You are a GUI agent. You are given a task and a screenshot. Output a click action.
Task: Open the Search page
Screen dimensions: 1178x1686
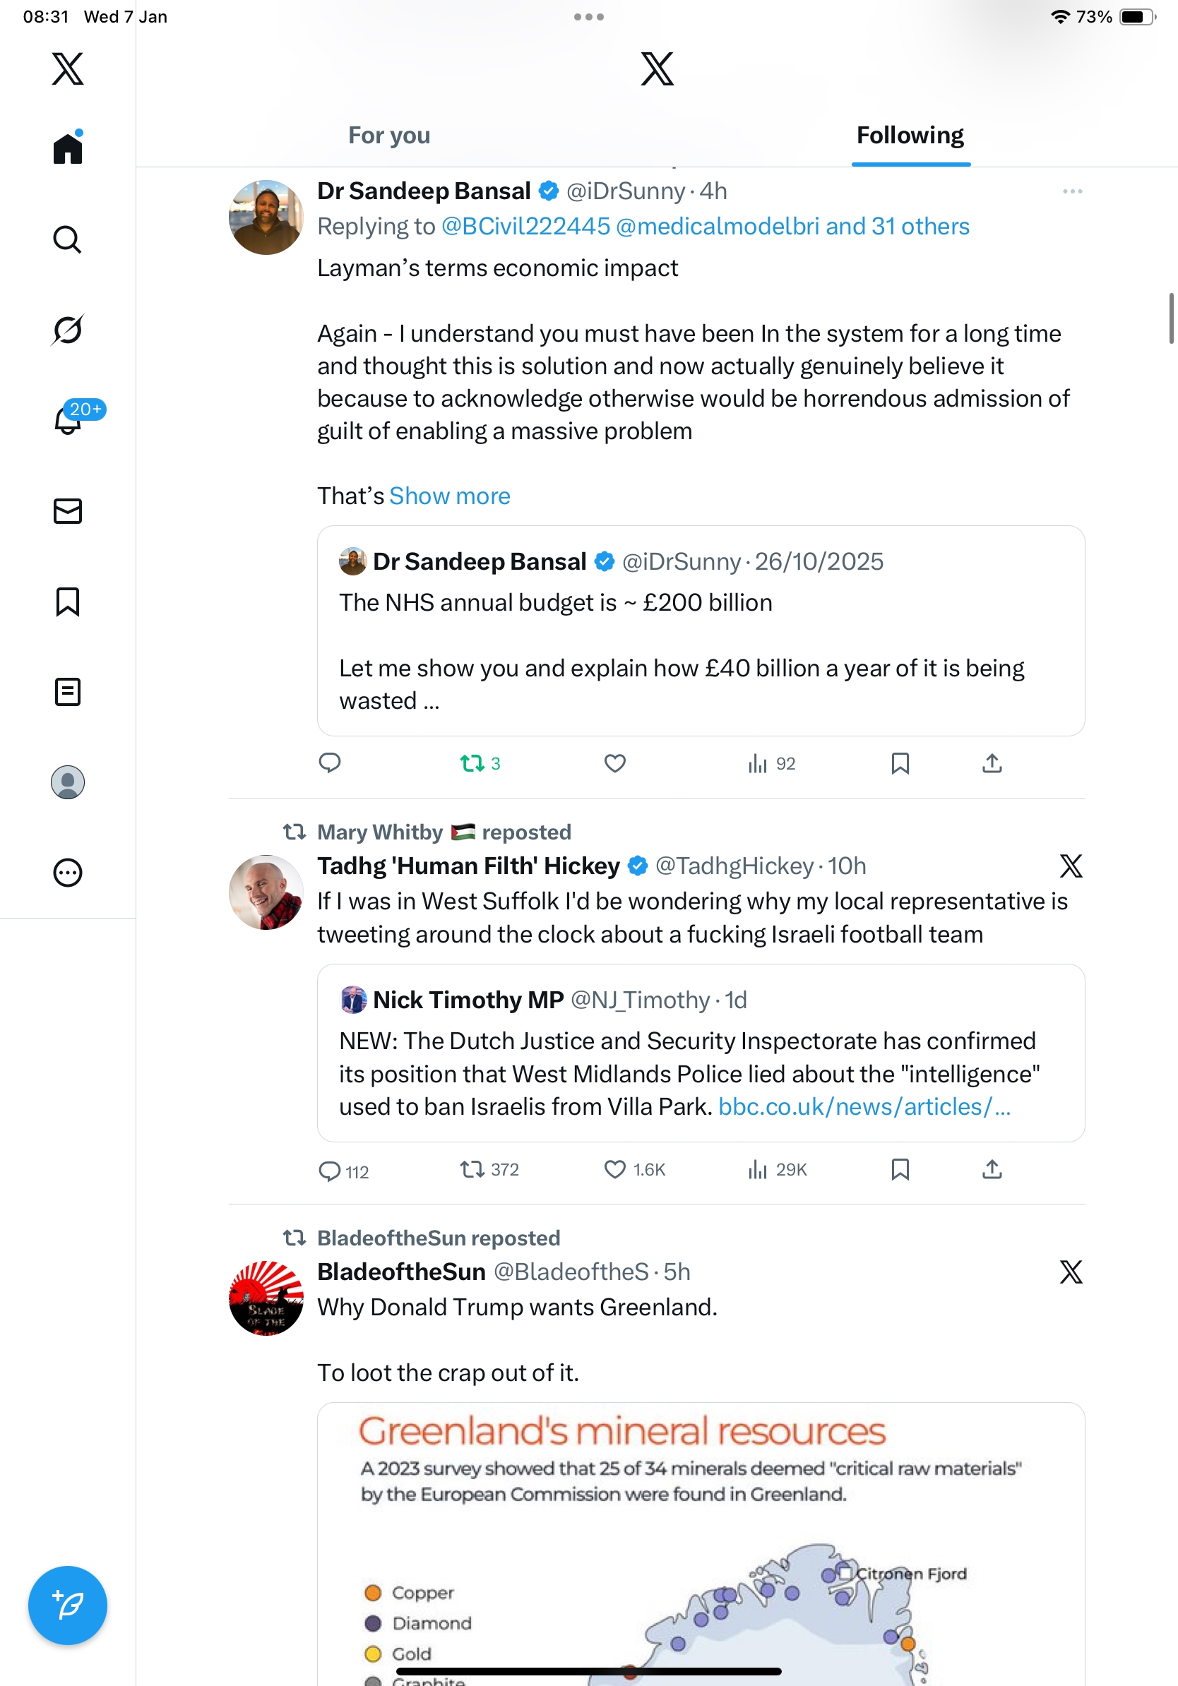68,239
